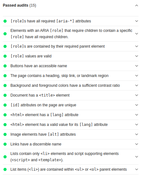The width and height of the screenshot is (142, 177).
Task: Expand chevron for sufficient contrast ratio audit
Action: click(x=137, y=86)
